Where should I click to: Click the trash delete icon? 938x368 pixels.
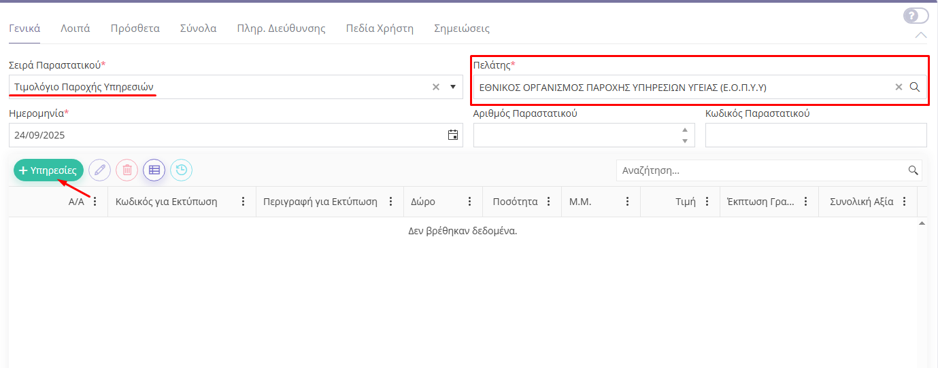127,170
